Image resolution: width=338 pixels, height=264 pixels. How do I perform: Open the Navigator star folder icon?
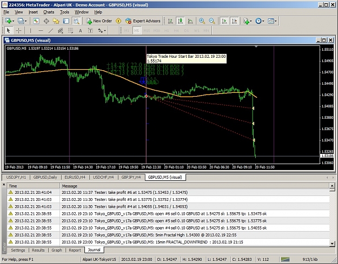[x=56, y=21]
